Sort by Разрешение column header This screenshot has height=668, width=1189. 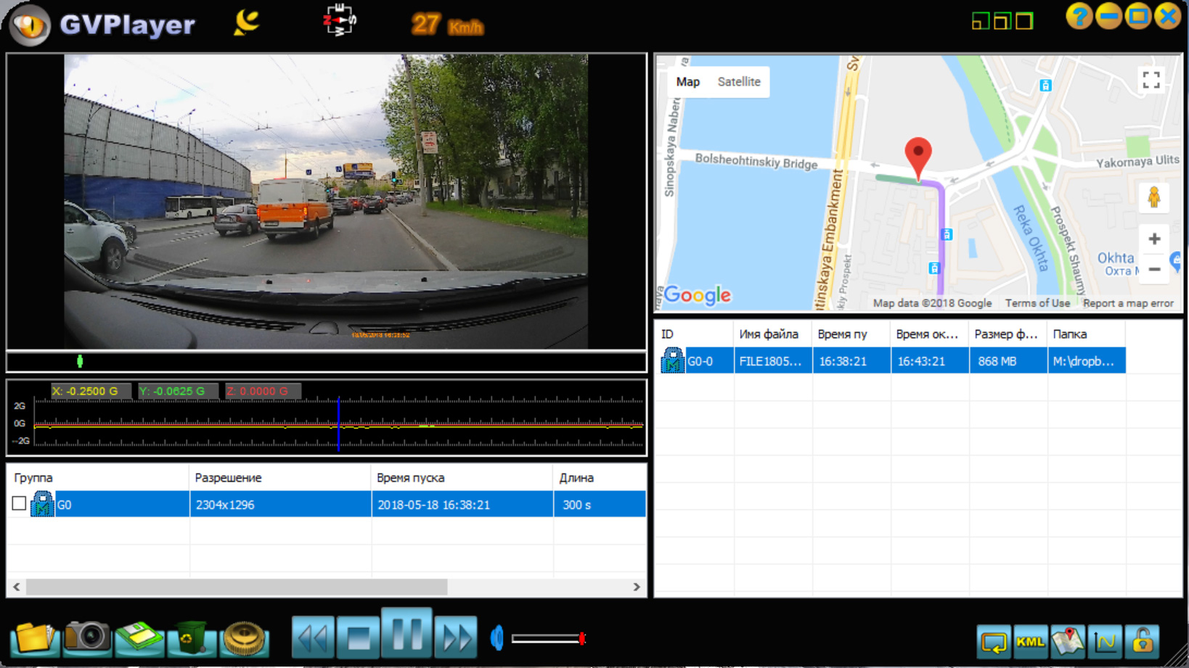(x=280, y=478)
